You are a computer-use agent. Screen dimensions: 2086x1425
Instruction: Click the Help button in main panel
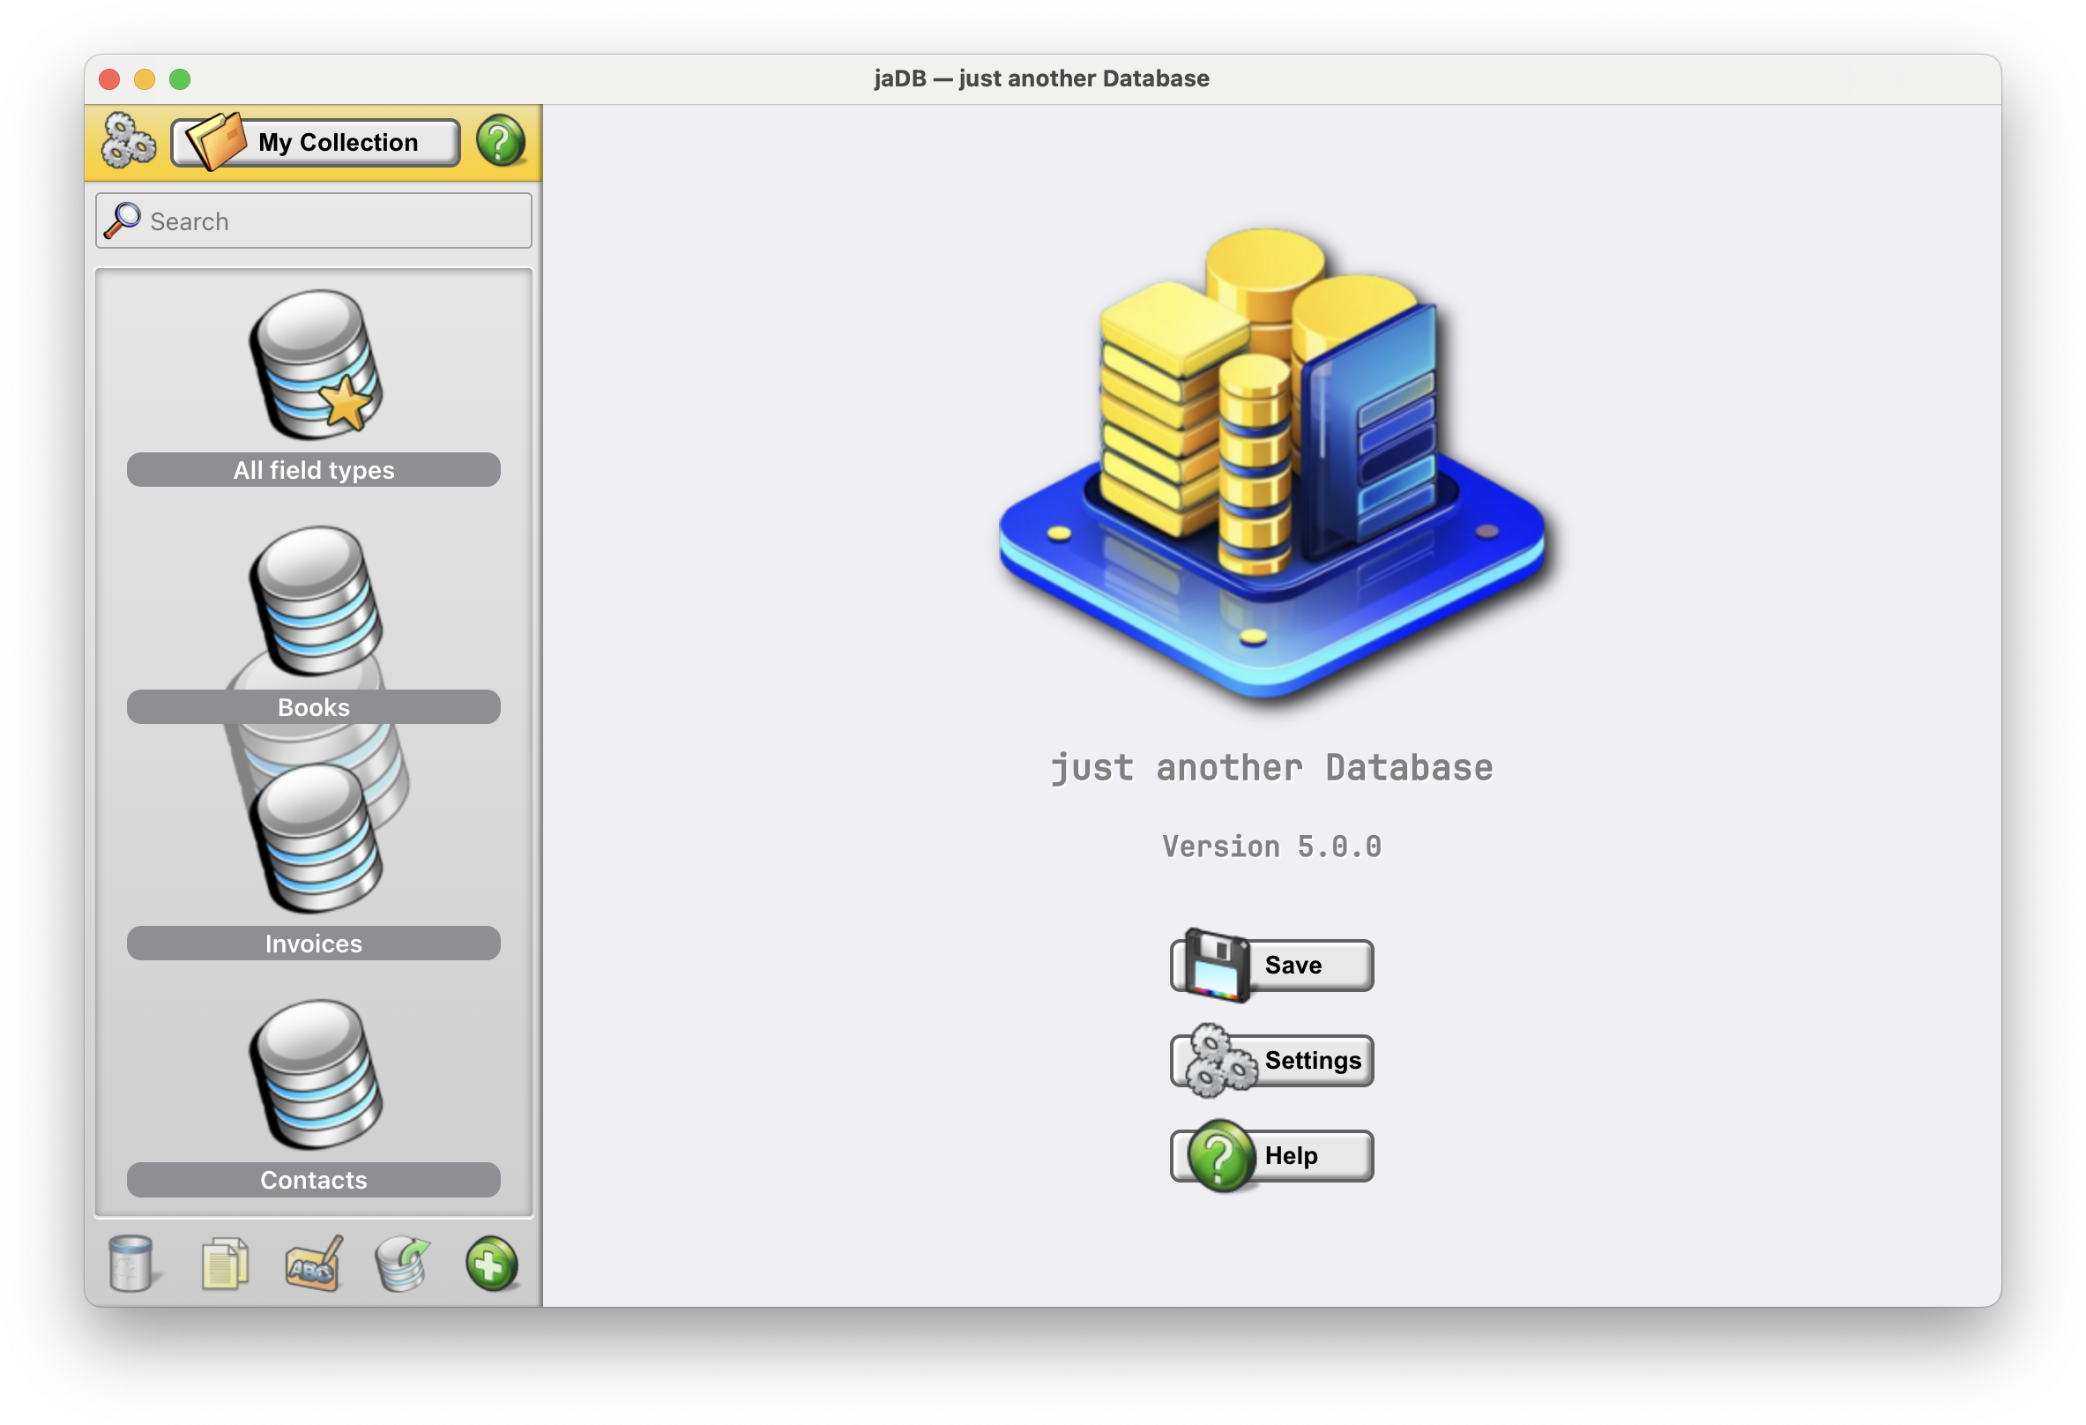coord(1272,1156)
